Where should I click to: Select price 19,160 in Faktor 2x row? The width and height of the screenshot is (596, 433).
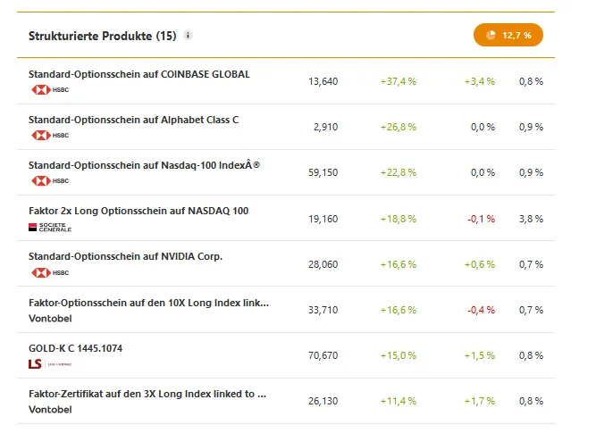pos(323,219)
